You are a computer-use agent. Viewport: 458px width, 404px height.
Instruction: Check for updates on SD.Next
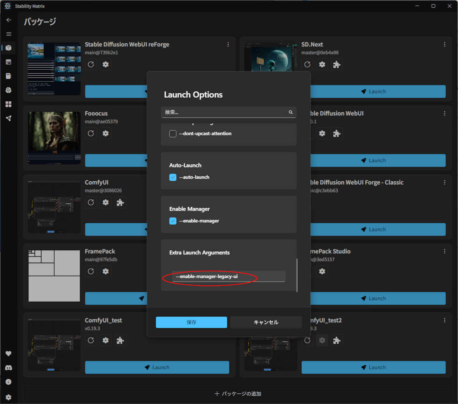tap(307, 64)
